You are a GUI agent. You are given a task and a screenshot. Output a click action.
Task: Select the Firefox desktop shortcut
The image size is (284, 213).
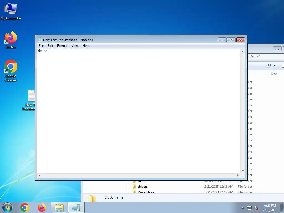[11, 40]
